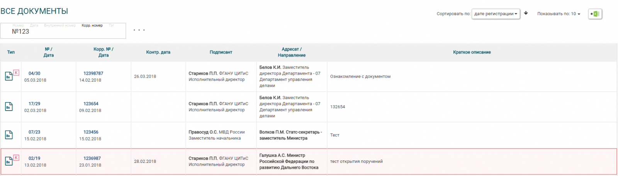Open correspondent number 123654 link
This screenshot has height=176, width=618.
pos(91,104)
